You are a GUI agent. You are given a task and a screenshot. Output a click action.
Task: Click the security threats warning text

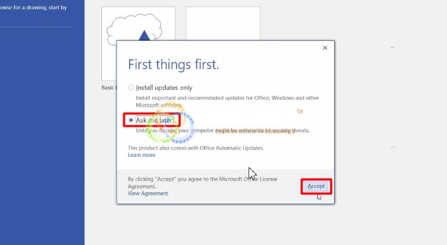click(222, 131)
